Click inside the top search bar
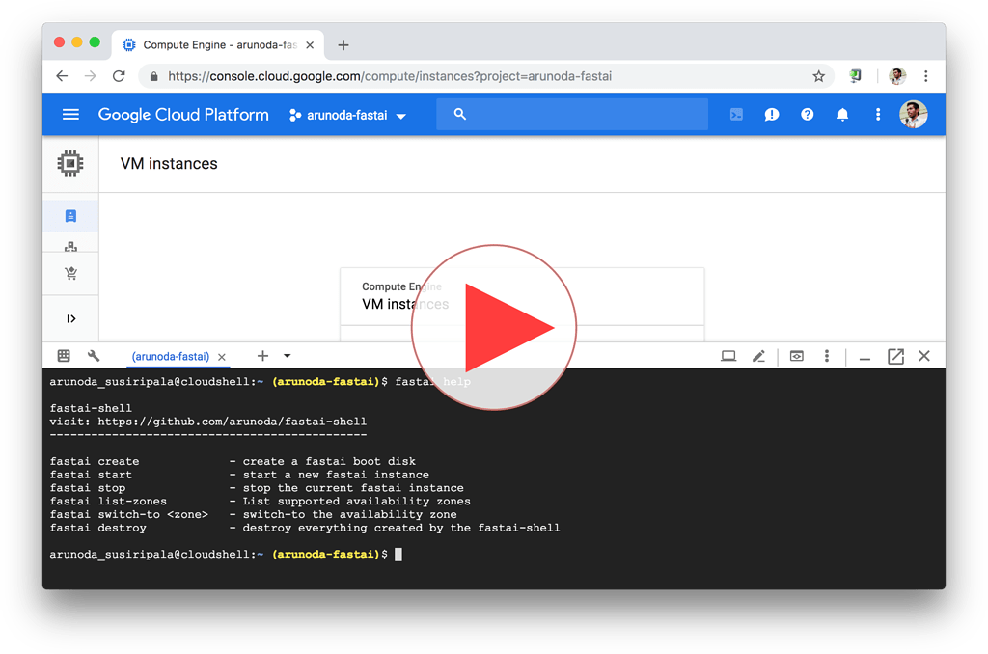Viewport: 988px width, 654px height. click(571, 114)
